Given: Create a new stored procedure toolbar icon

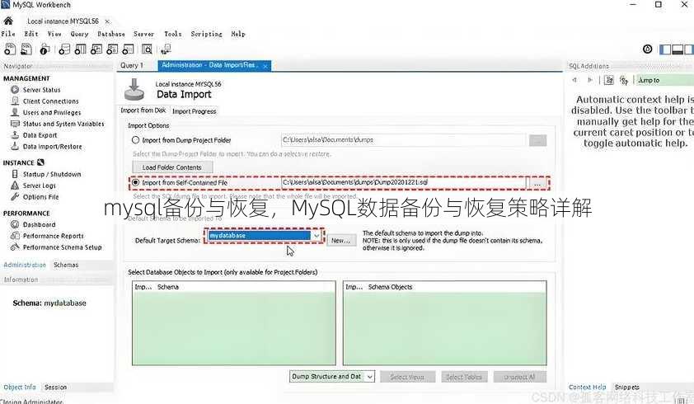Looking at the screenshot, I should 112,49.
